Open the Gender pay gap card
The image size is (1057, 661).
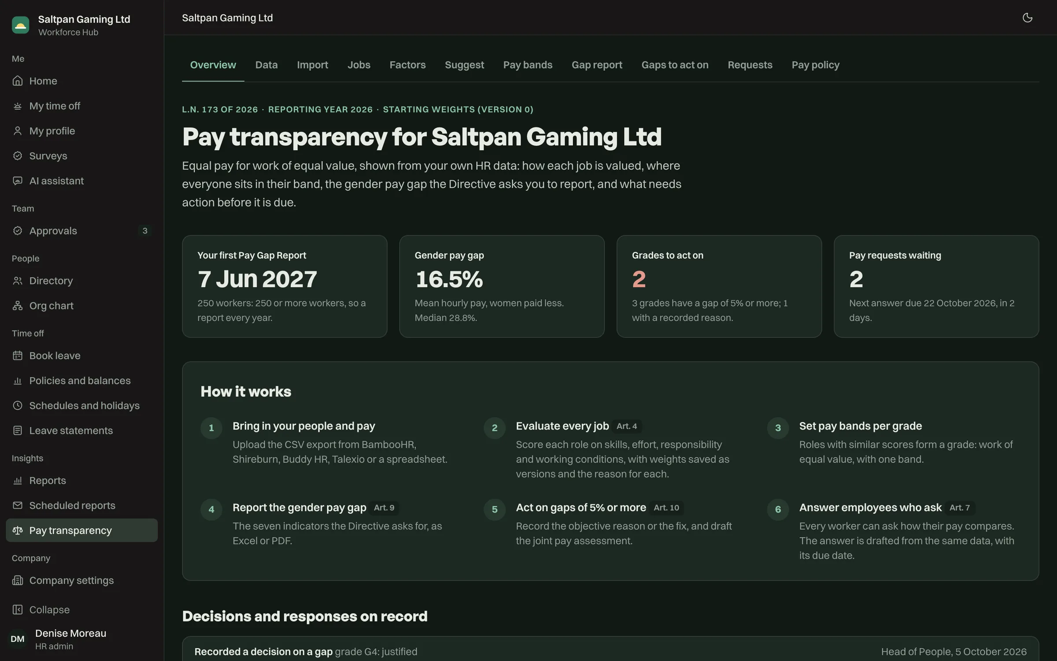pyautogui.click(x=502, y=286)
